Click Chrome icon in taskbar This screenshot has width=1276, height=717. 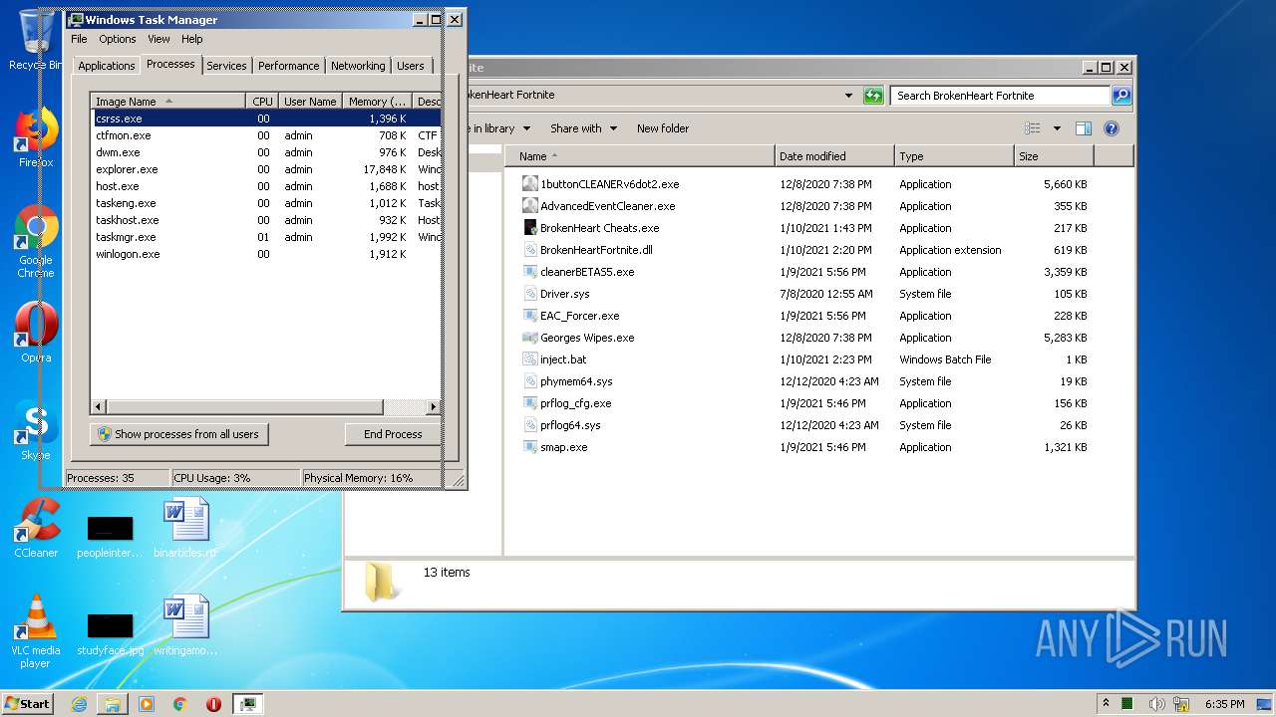click(179, 704)
